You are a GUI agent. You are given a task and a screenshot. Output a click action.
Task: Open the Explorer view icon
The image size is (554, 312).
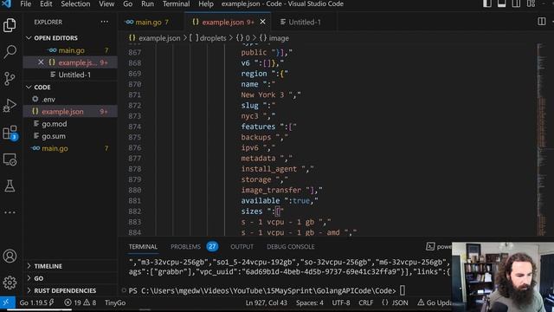coord(10,25)
